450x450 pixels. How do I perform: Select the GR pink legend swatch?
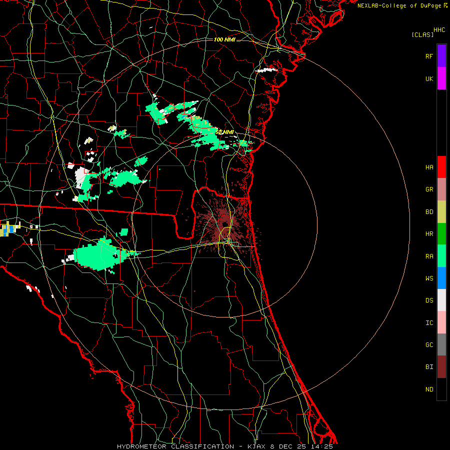tap(441, 189)
